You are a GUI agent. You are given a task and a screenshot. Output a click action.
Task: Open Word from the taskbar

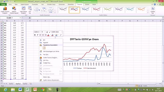pos(20,90)
